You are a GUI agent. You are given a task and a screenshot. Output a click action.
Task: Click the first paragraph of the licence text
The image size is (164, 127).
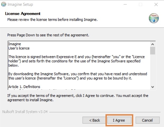77,61
